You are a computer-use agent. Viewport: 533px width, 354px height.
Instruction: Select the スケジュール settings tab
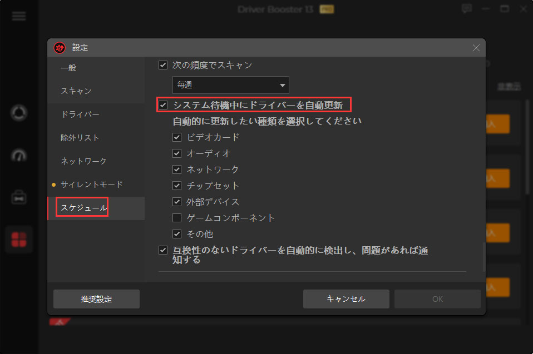pyautogui.click(x=96, y=208)
